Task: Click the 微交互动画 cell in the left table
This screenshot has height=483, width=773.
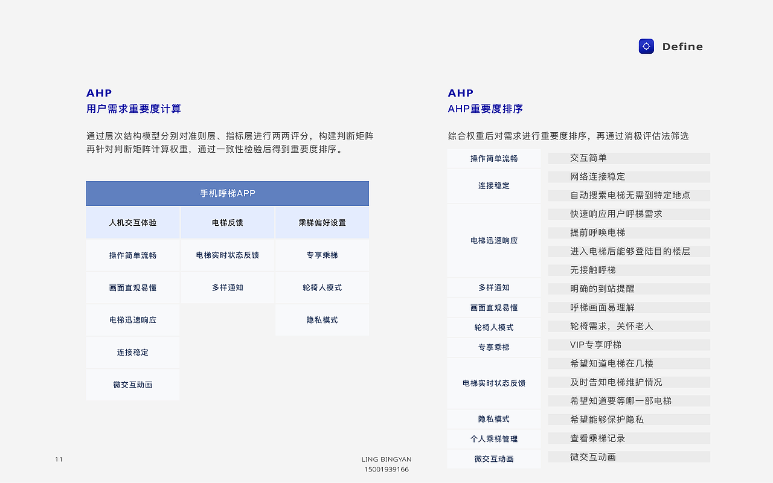Action: click(132, 385)
